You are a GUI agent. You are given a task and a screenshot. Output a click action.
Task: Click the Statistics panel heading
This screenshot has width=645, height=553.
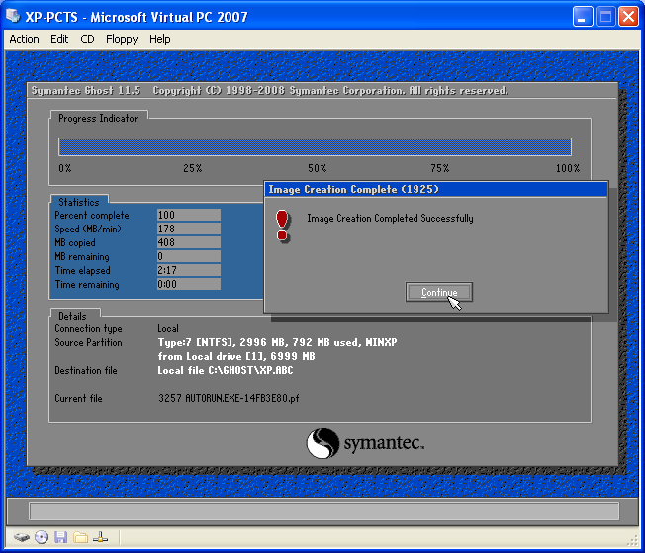pyautogui.click(x=79, y=202)
